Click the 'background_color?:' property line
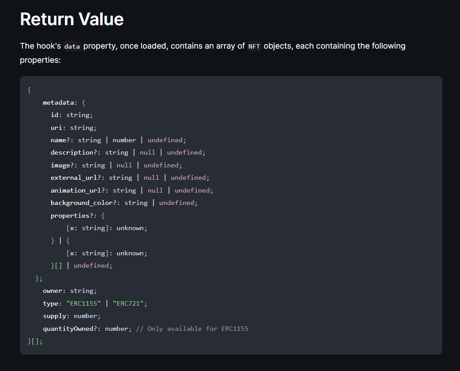Image resolution: width=460 pixels, height=371 pixels. 124,203
